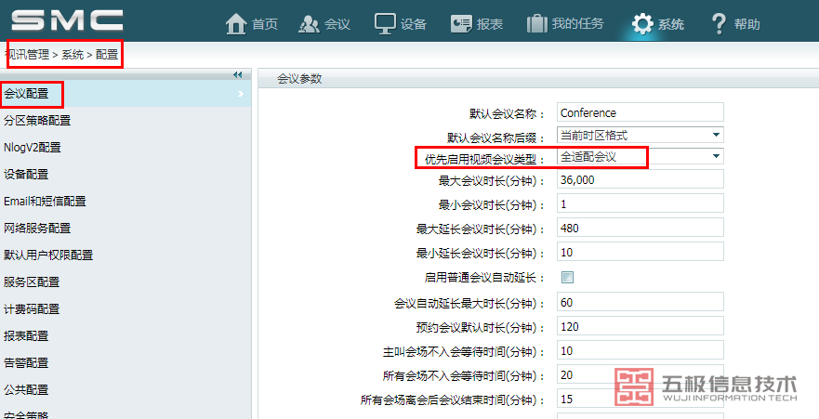This screenshot has width=819, height=419.
Task: Click the SMC logo
Action: [x=67, y=20]
